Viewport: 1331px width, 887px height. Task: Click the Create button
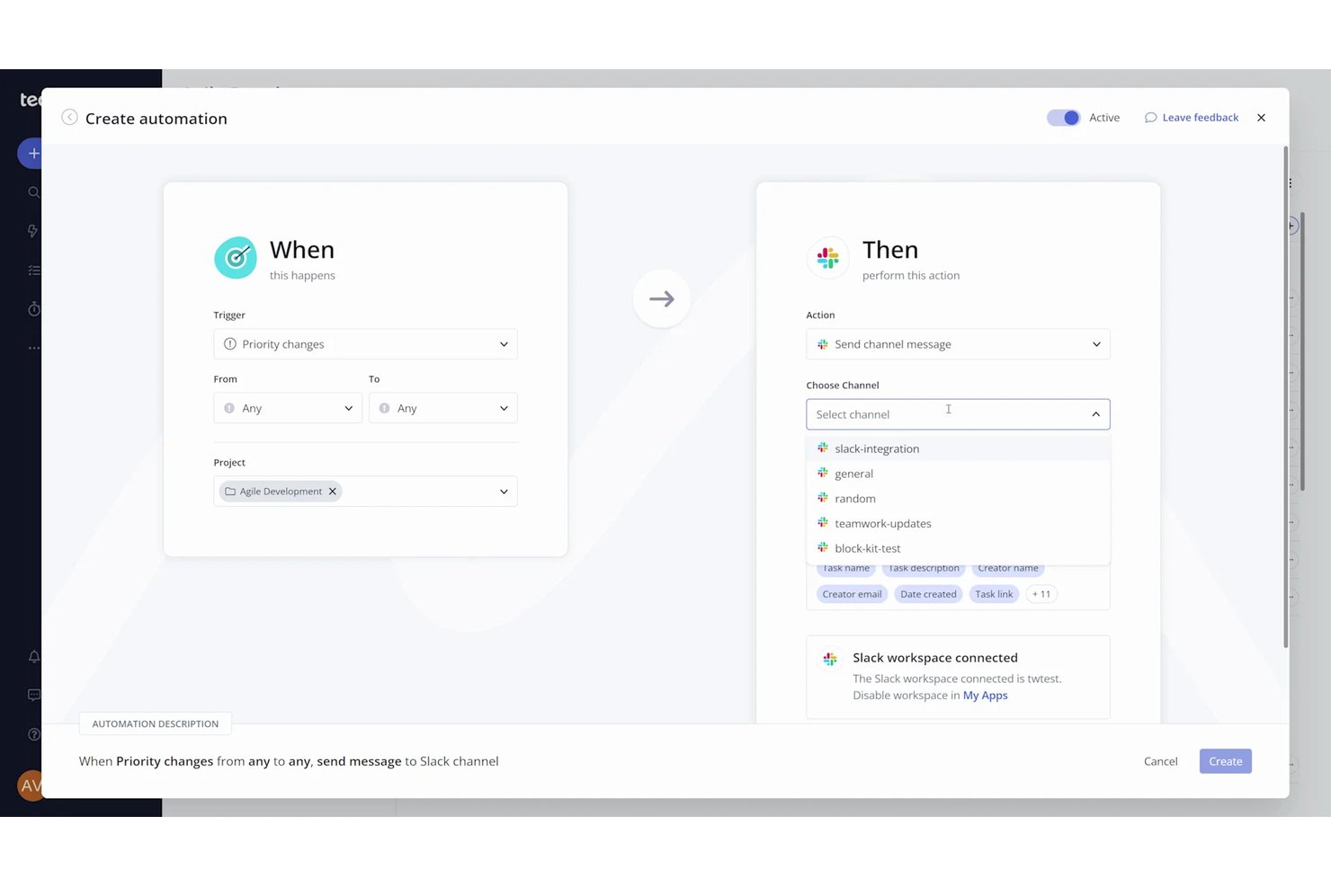(x=1225, y=761)
